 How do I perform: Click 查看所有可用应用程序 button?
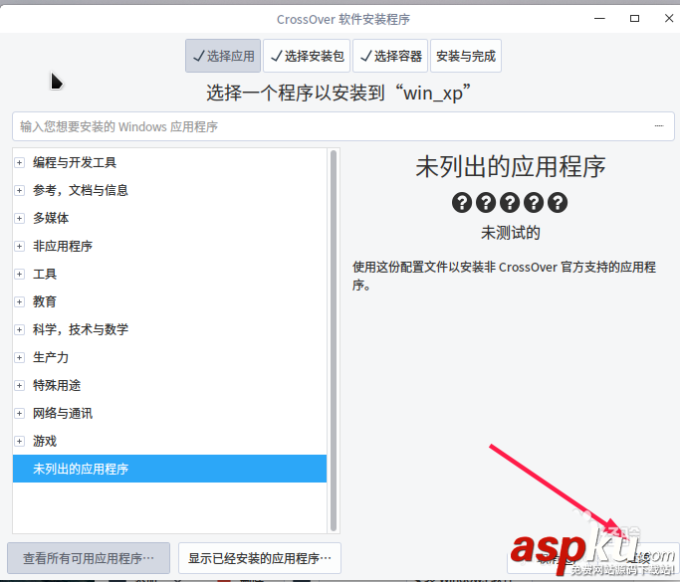(89, 558)
